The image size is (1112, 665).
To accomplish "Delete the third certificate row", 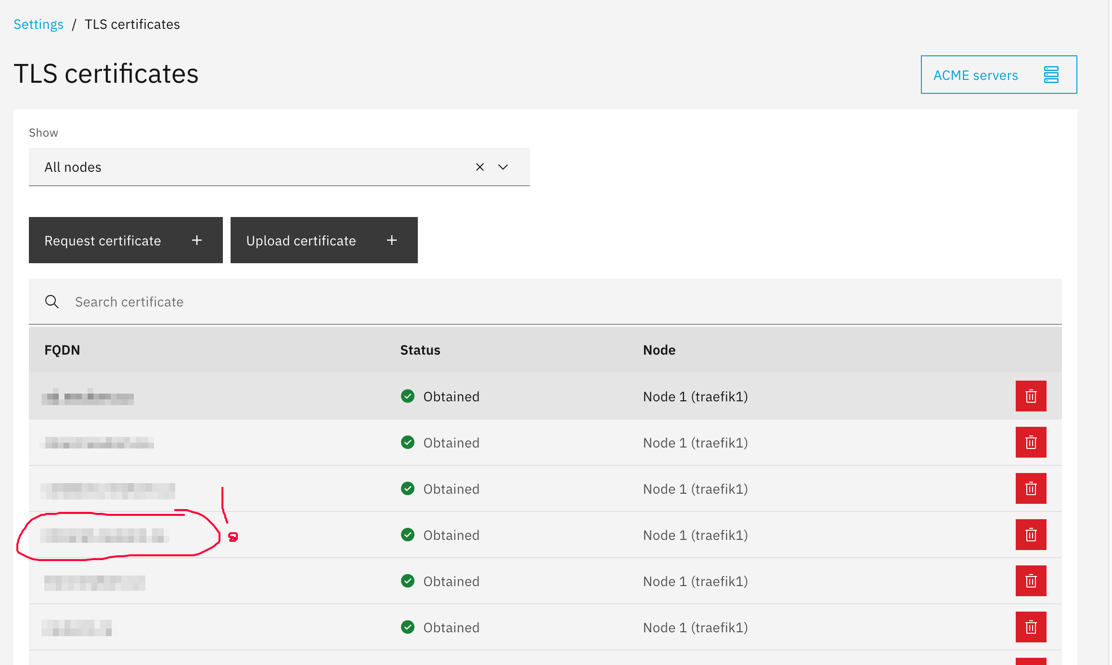I will [1031, 488].
